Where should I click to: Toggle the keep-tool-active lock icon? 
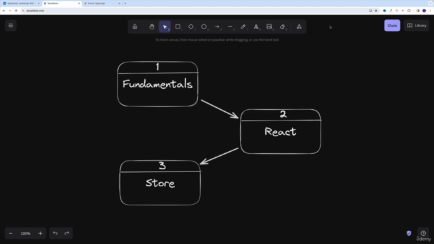(x=135, y=27)
